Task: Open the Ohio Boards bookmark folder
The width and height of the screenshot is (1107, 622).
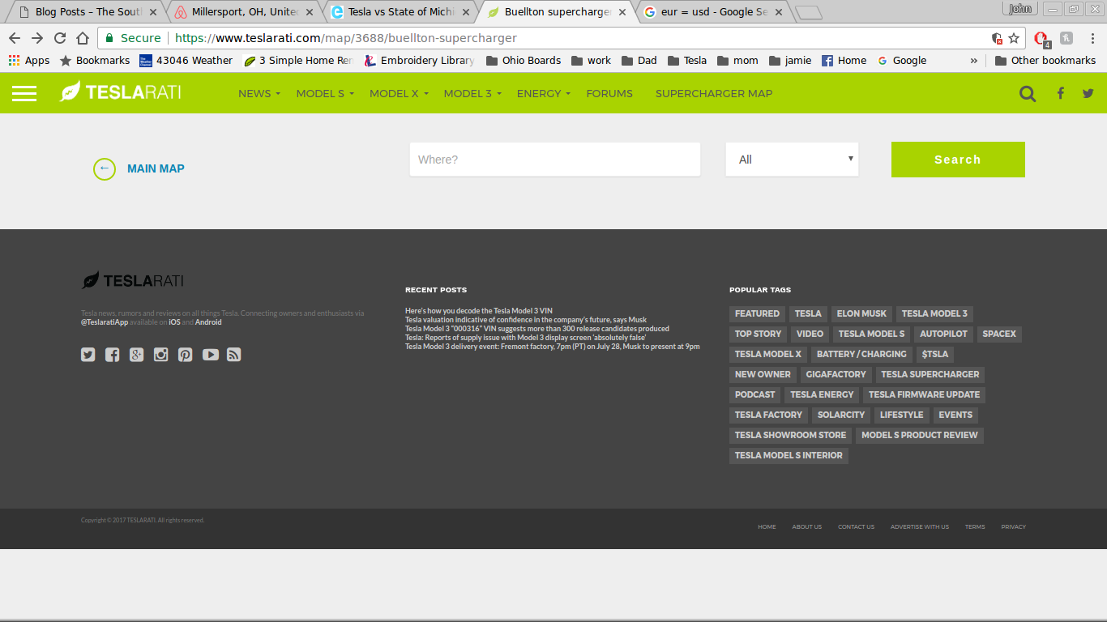Action: [x=524, y=61]
